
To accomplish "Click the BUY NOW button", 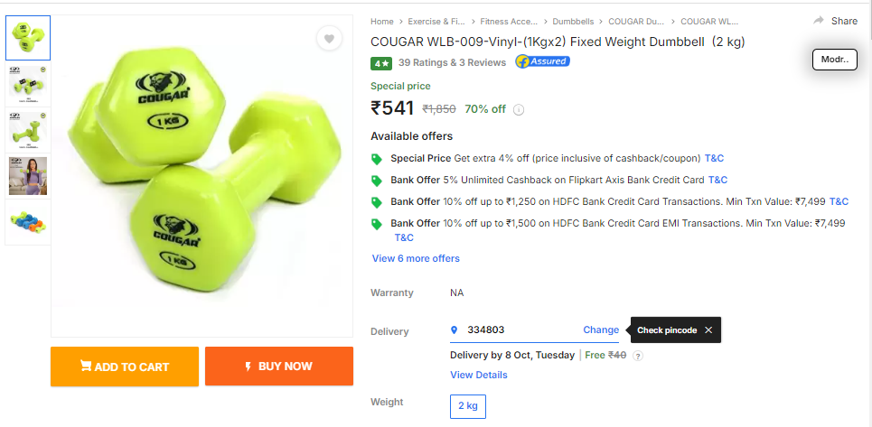I will (279, 366).
